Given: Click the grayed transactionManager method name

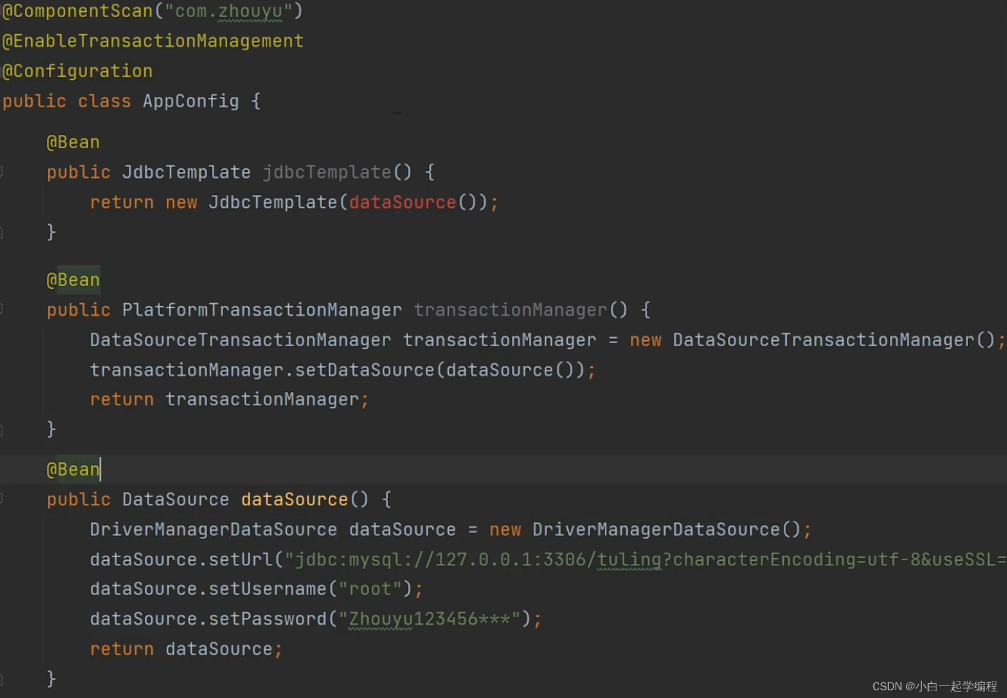Looking at the screenshot, I should coord(511,310).
